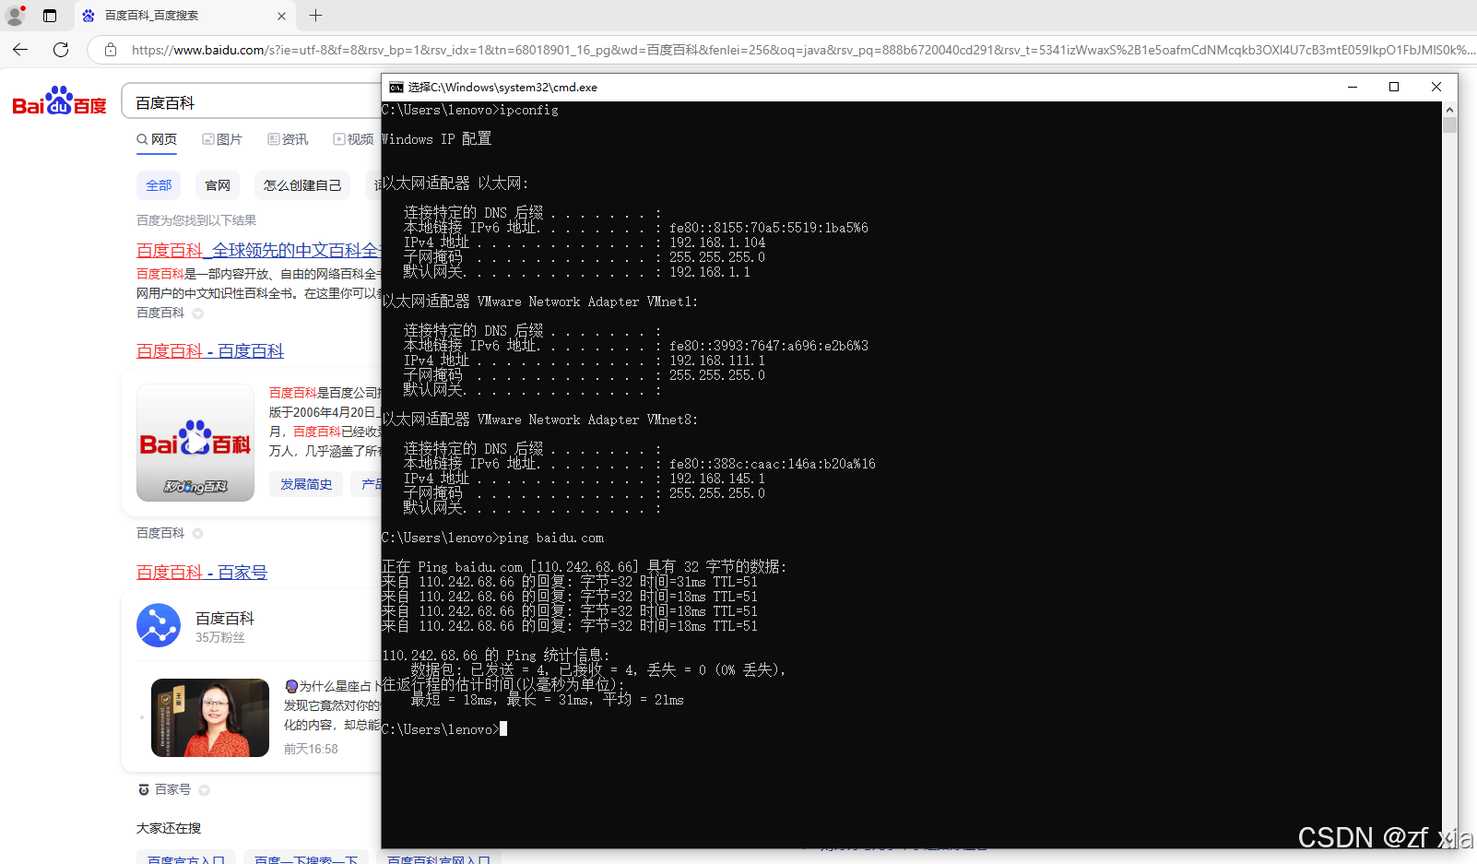Close the cmd.exe window
Image resolution: width=1477 pixels, height=864 pixels.
pos(1436,87)
